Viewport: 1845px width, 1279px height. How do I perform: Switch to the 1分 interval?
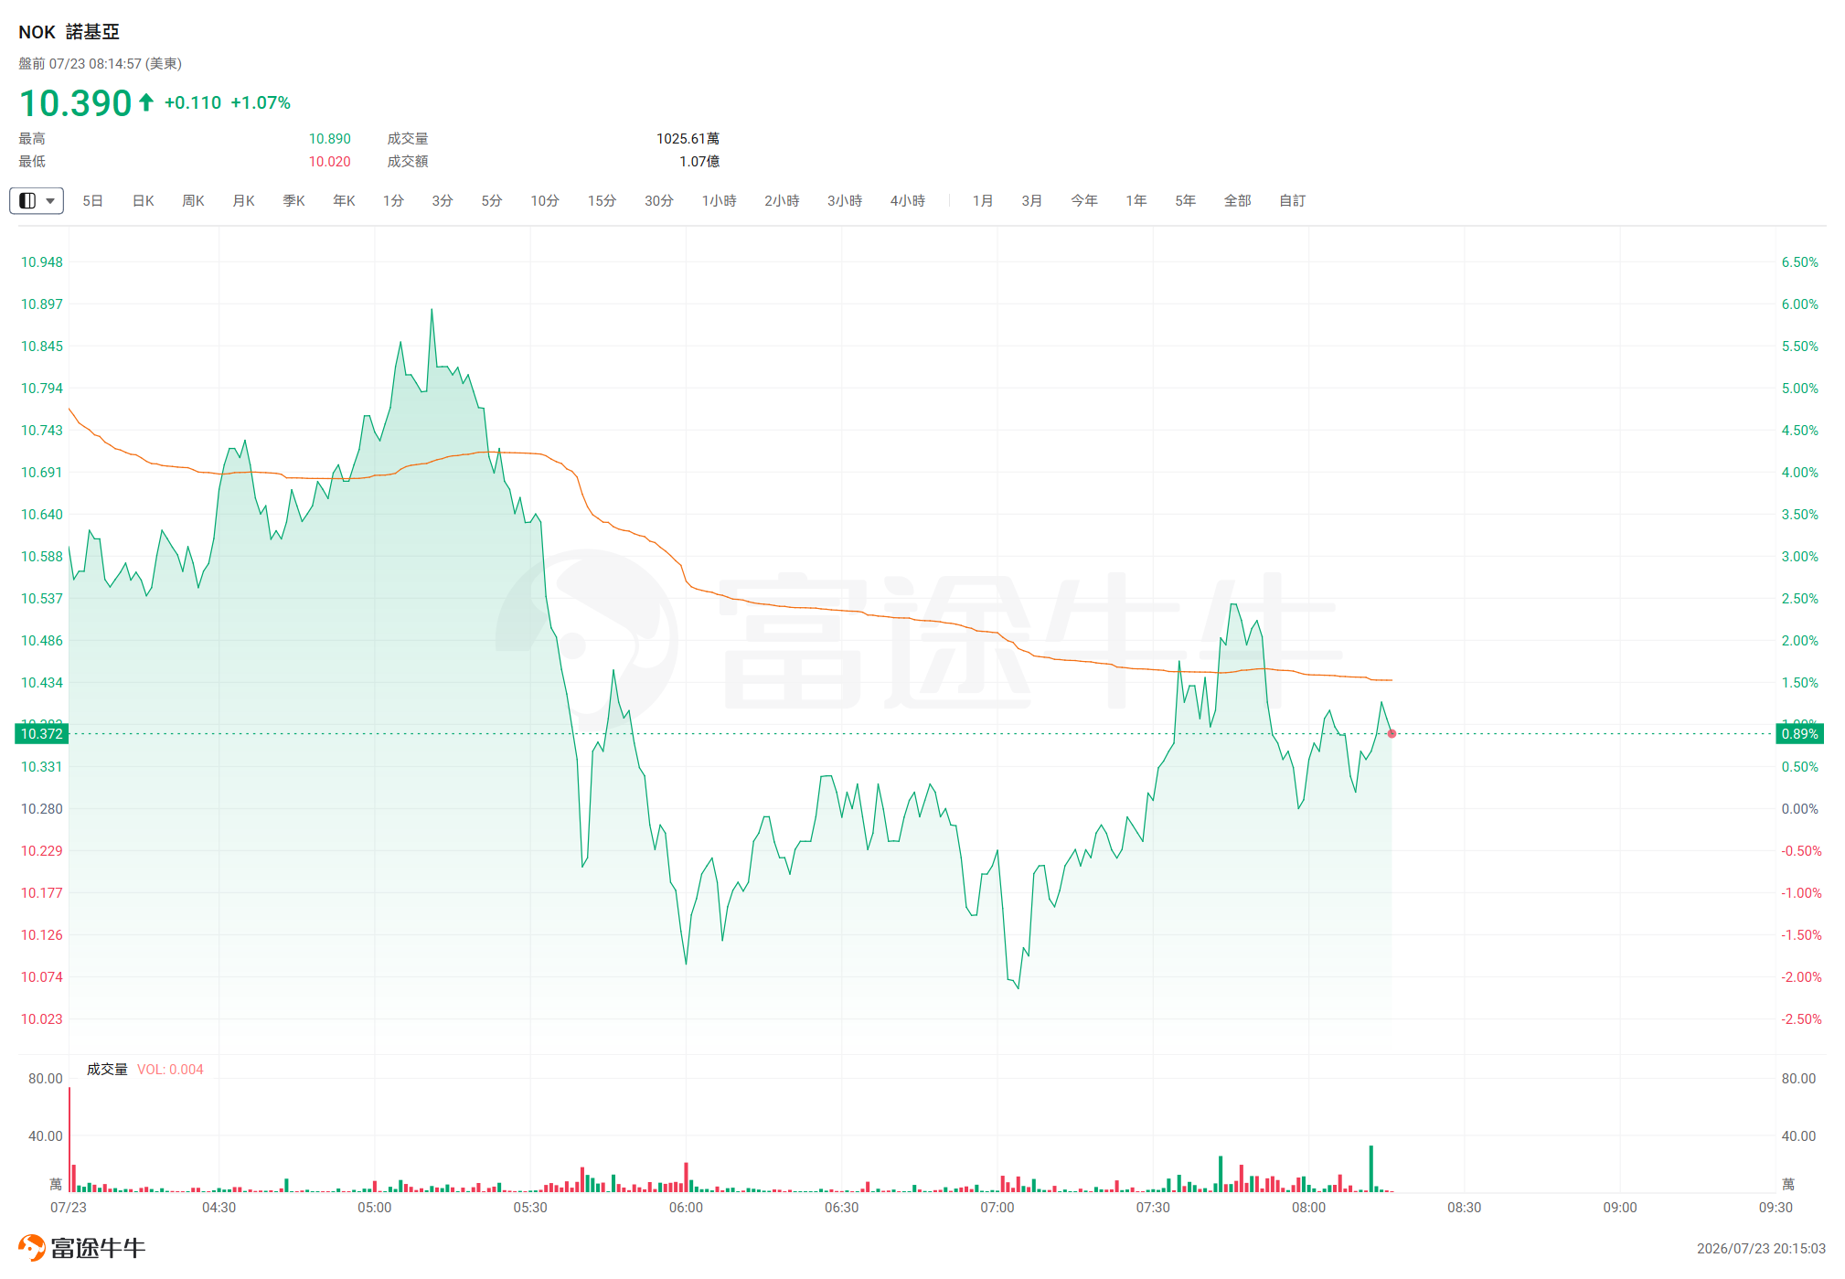(x=393, y=200)
